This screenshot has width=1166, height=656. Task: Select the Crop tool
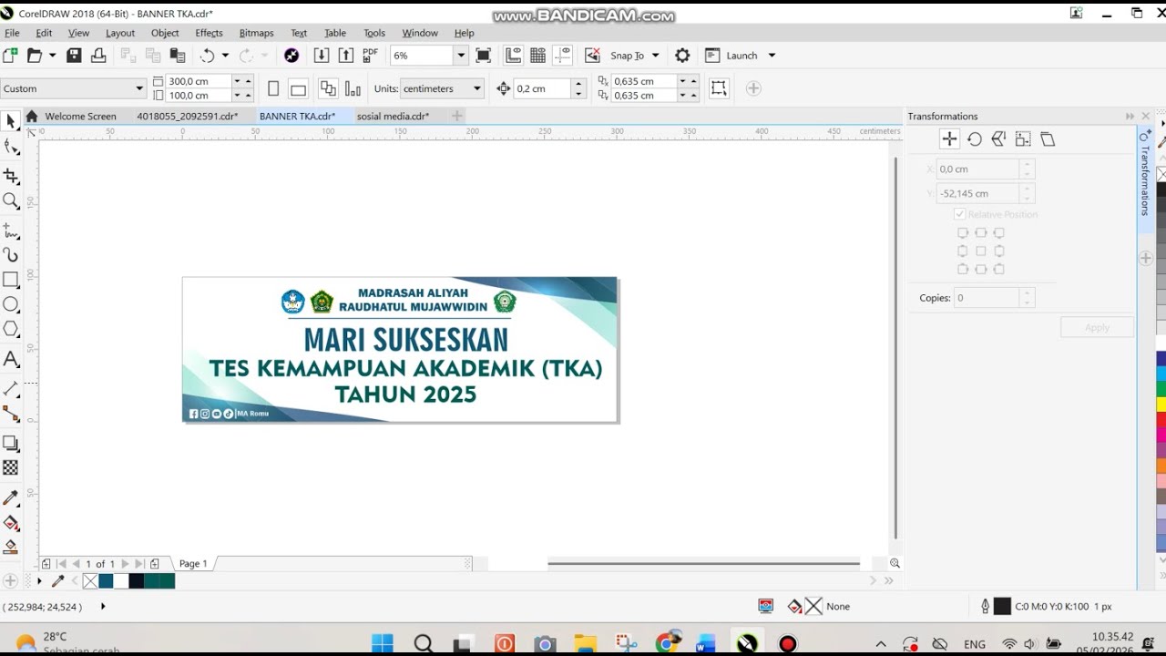[x=11, y=176]
